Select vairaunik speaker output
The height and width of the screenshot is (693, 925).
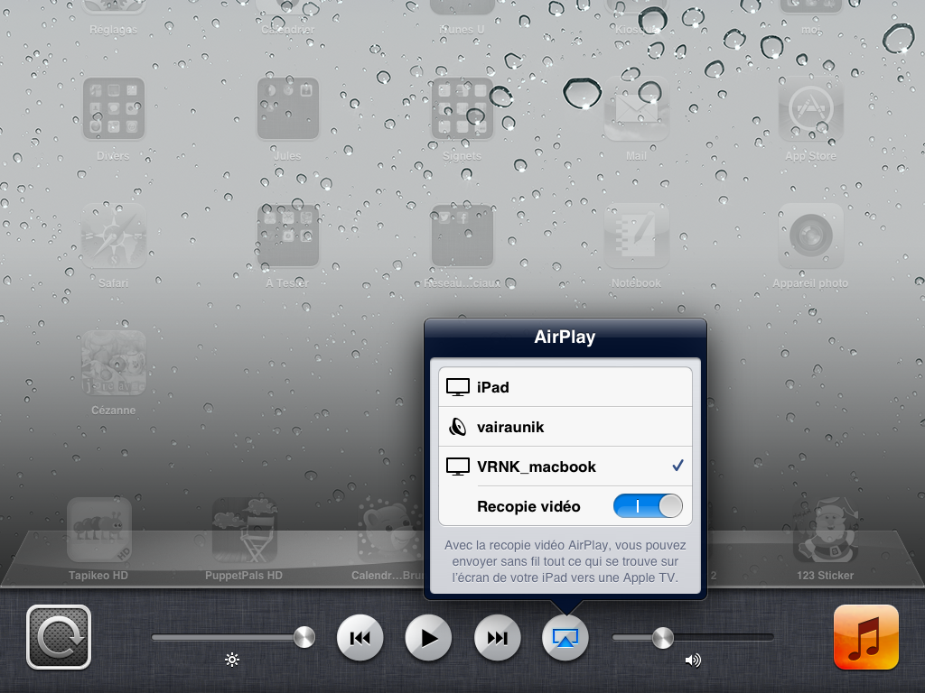point(565,427)
